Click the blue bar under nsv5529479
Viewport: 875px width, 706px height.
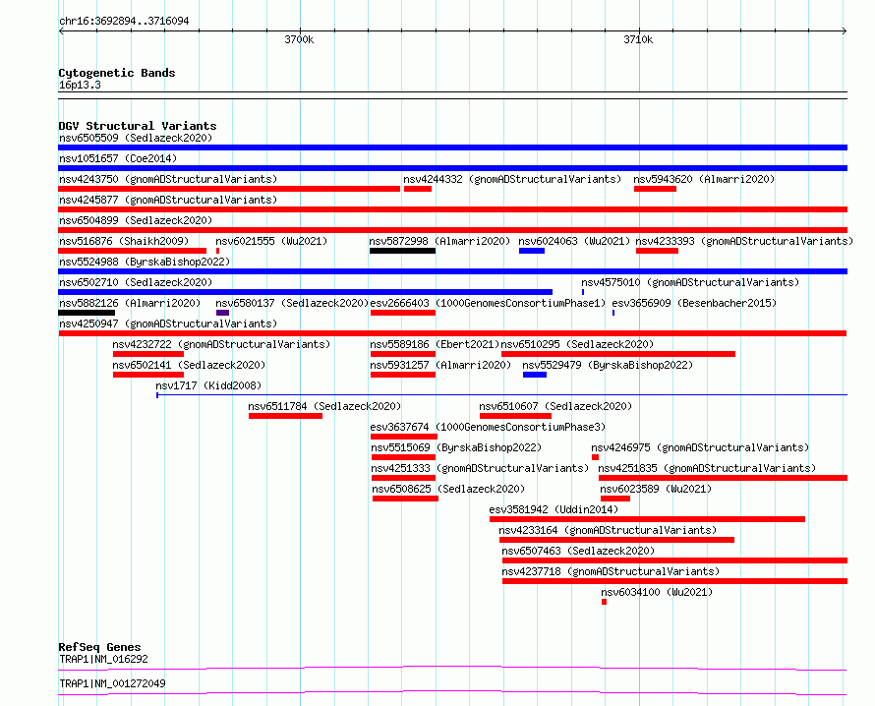[535, 375]
